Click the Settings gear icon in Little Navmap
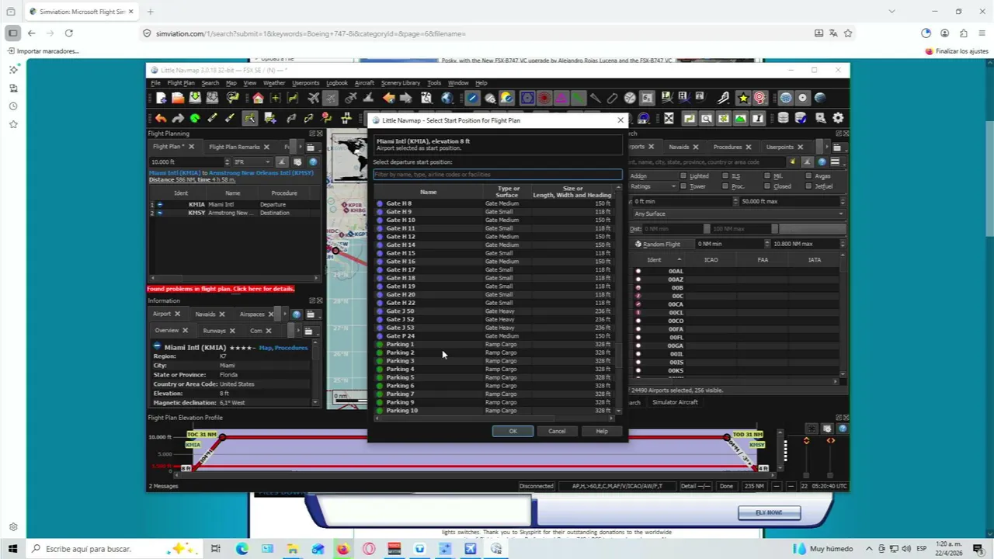 [x=838, y=118]
